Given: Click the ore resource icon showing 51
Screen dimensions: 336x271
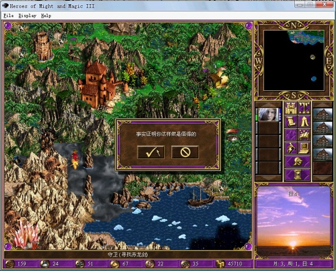Looking at the screenshot, I should [79, 264].
